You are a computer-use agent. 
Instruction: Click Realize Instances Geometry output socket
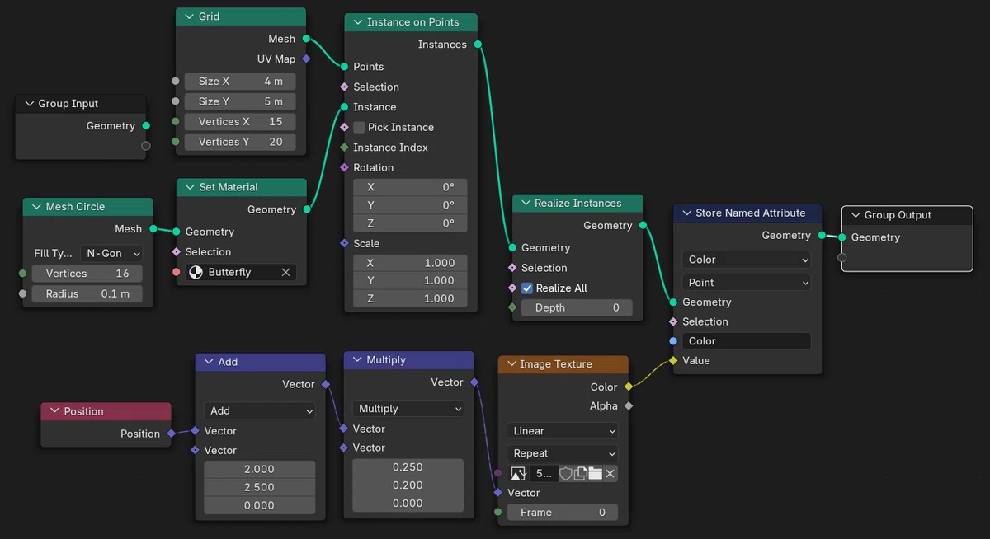(643, 225)
